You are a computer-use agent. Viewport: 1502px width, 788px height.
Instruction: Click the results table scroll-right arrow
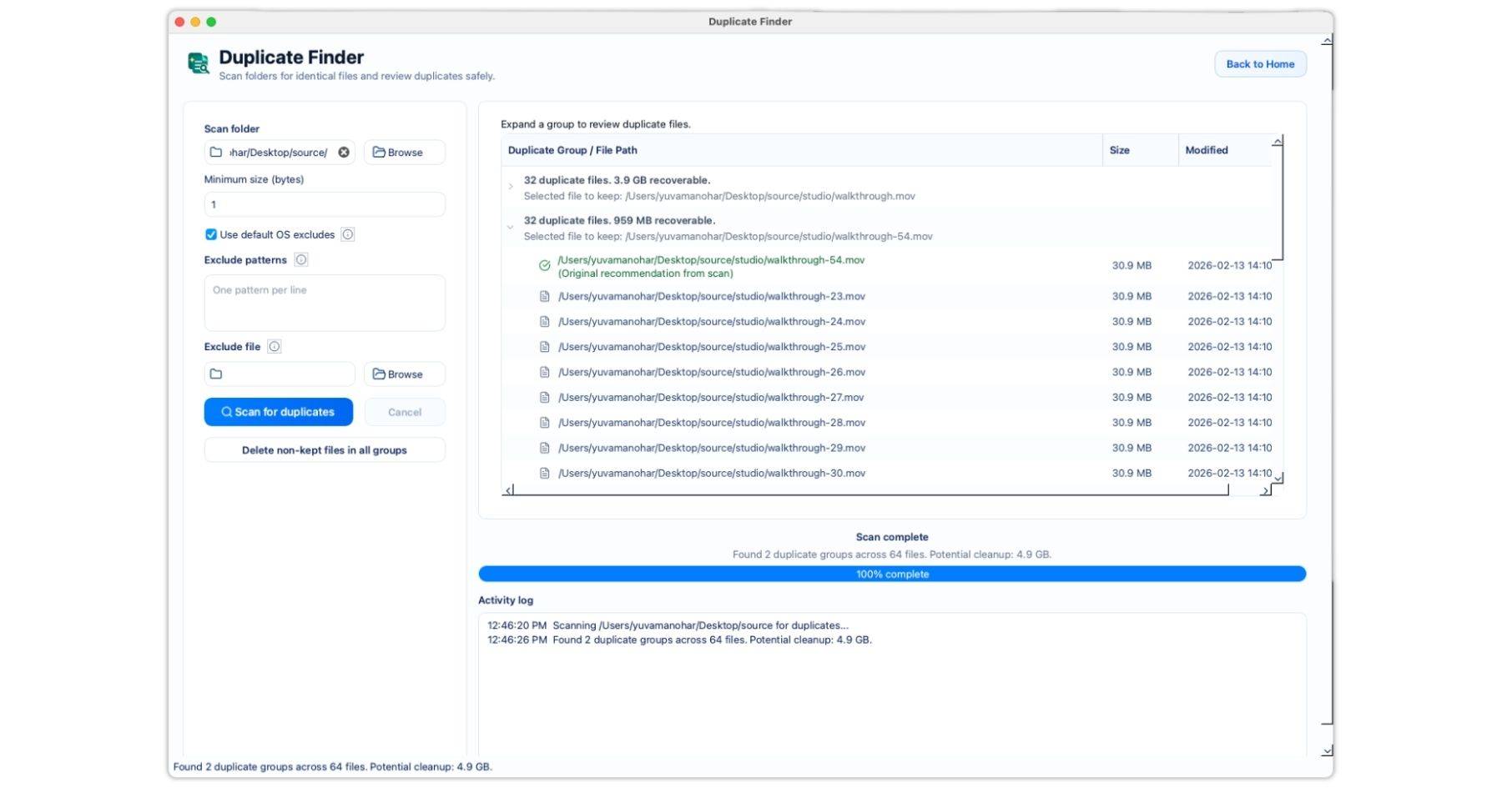coord(1265,490)
